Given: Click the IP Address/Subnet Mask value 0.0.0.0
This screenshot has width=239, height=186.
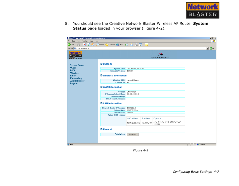Looking at the screenshot, I should [133, 94].
